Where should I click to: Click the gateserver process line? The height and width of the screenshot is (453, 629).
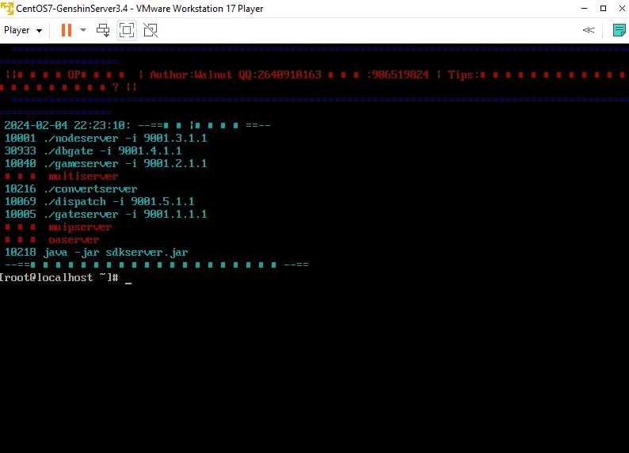106,214
